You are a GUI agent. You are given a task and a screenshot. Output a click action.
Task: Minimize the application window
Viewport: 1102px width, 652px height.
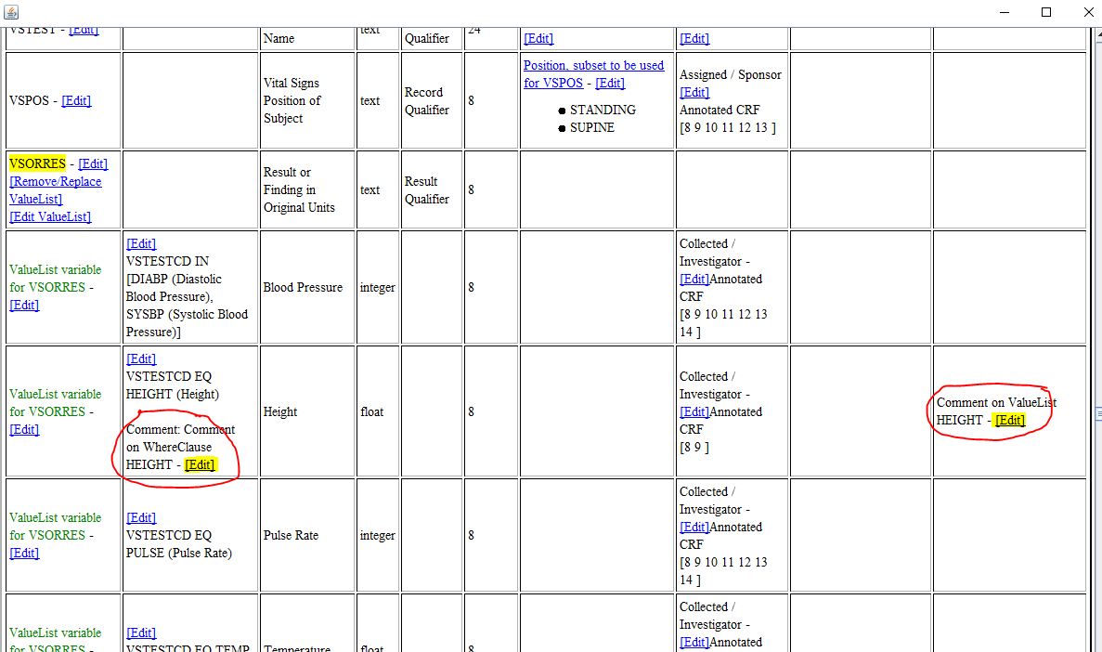click(1005, 12)
